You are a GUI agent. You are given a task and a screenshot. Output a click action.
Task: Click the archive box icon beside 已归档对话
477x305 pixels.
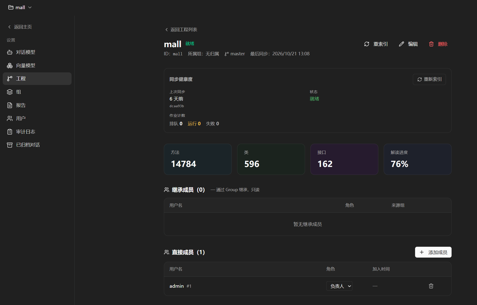point(10,145)
